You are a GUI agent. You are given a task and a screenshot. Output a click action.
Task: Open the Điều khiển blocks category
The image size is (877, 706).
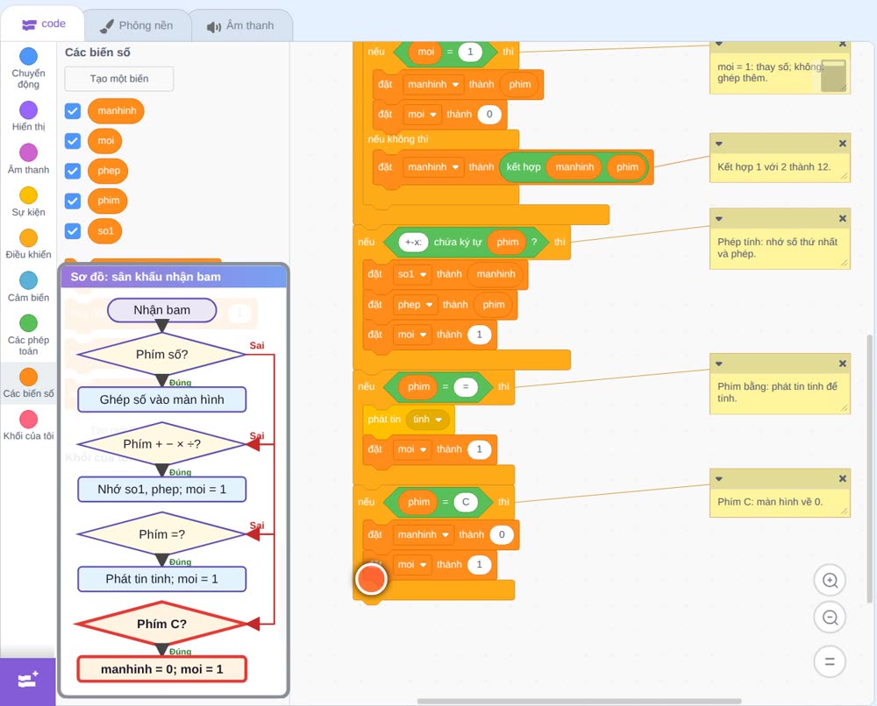point(28,244)
